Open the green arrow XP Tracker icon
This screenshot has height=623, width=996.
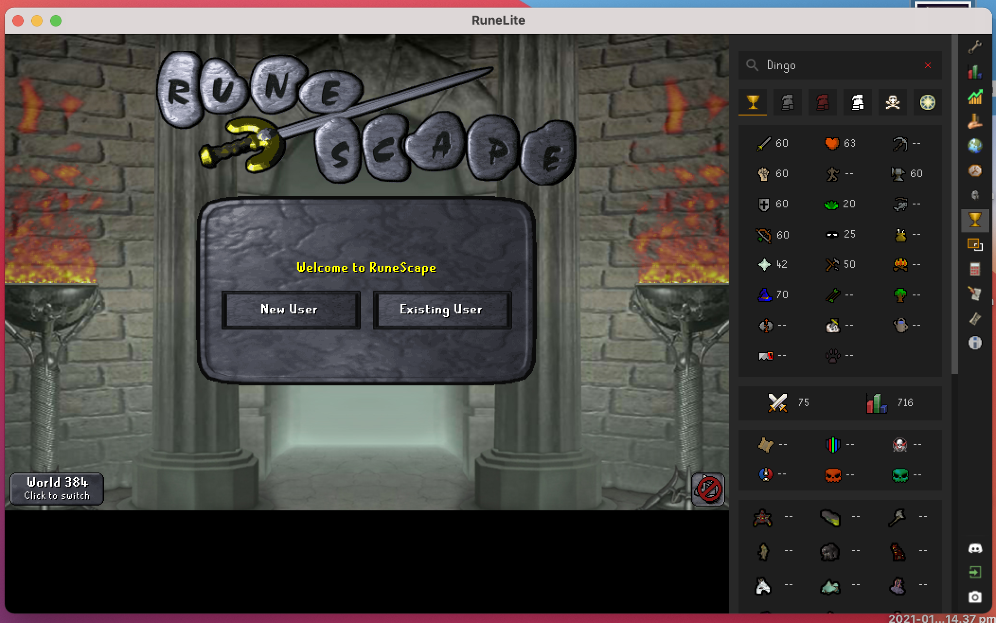pyautogui.click(x=975, y=97)
